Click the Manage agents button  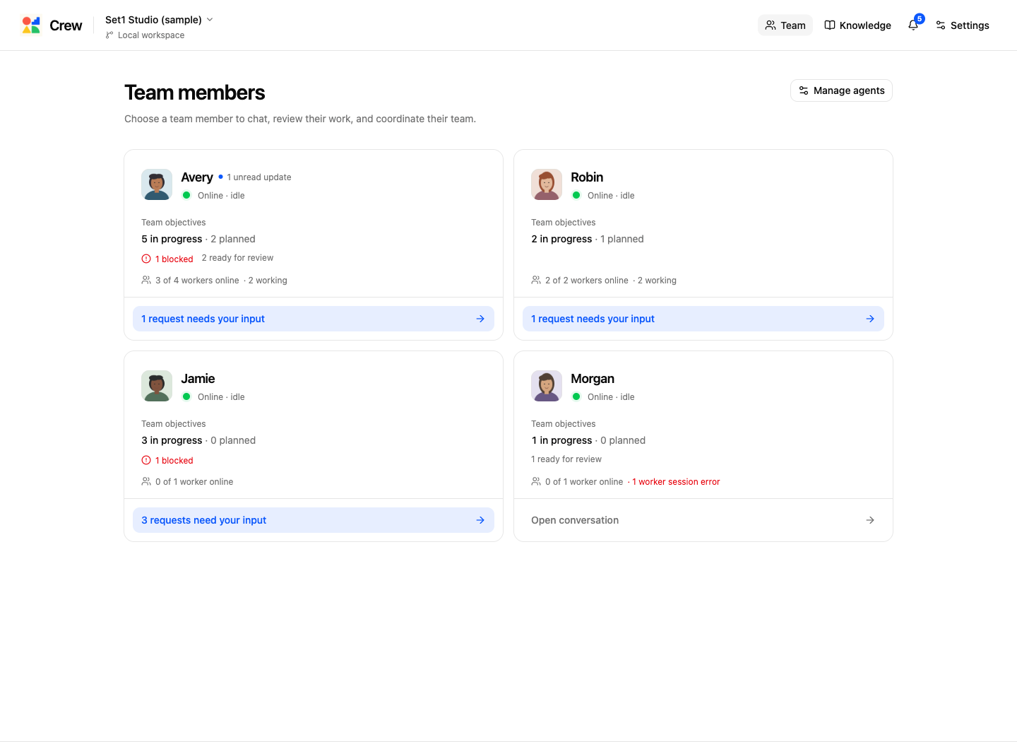841,90
